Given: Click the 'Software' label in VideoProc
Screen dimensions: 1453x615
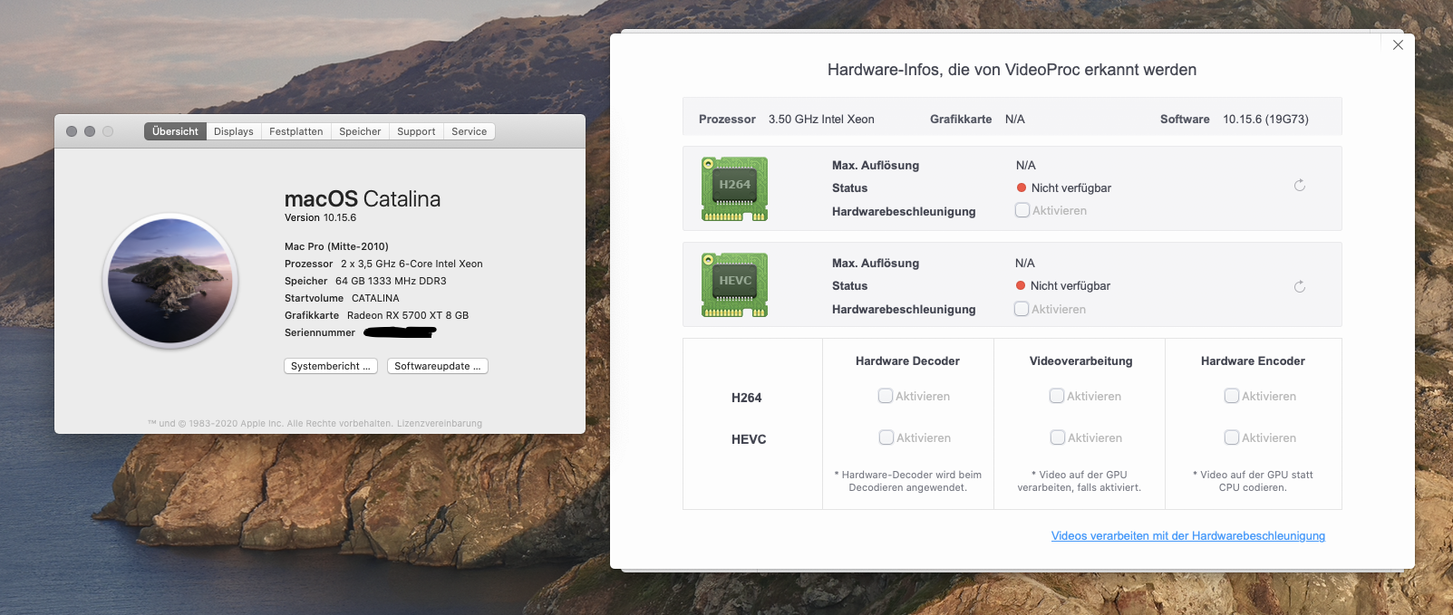Looking at the screenshot, I should [x=1185, y=119].
